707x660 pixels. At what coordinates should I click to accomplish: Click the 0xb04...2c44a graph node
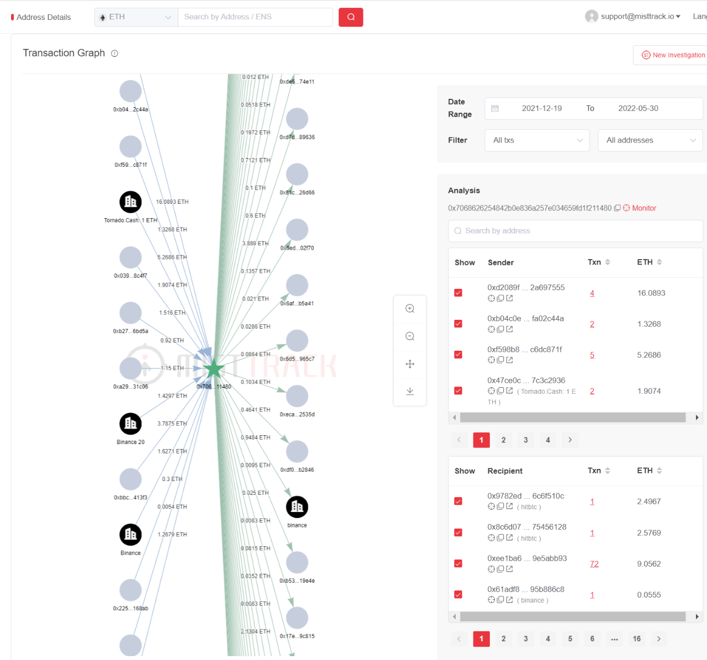tap(130, 91)
